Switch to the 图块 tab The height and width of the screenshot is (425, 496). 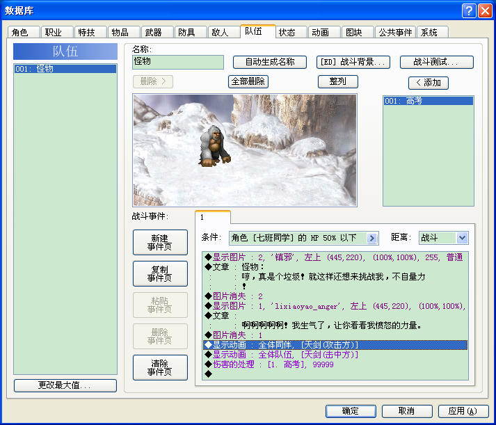point(358,32)
